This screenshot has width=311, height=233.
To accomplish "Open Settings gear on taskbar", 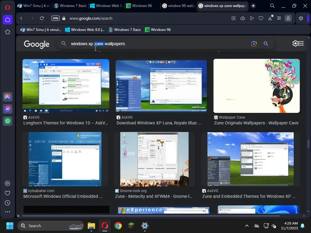I will click(x=145, y=226).
